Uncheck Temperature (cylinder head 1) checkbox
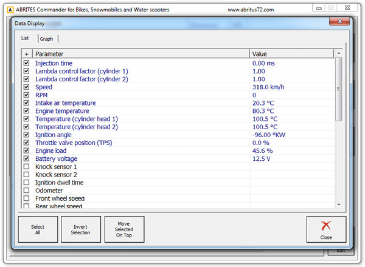The image size is (365, 267). tap(26, 119)
